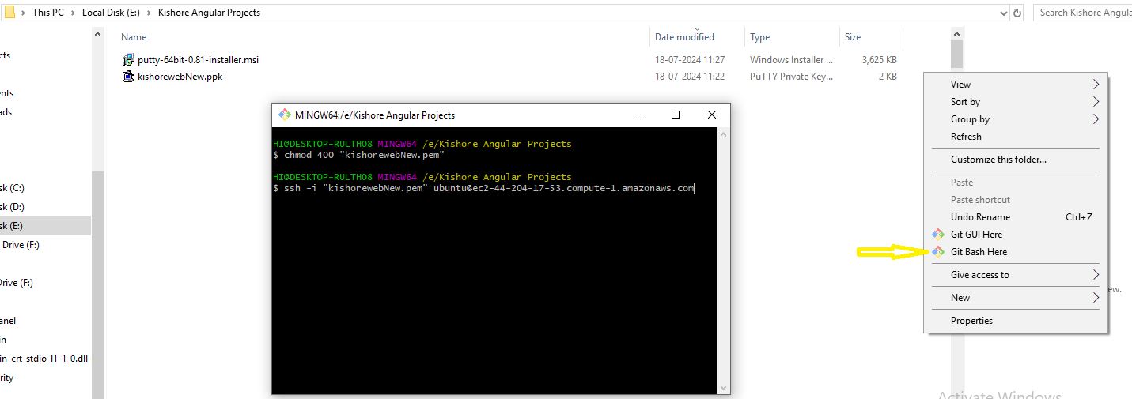1132x399 pixels.
Task: Click the Git Bash icon in terminal title bar
Action: click(284, 115)
